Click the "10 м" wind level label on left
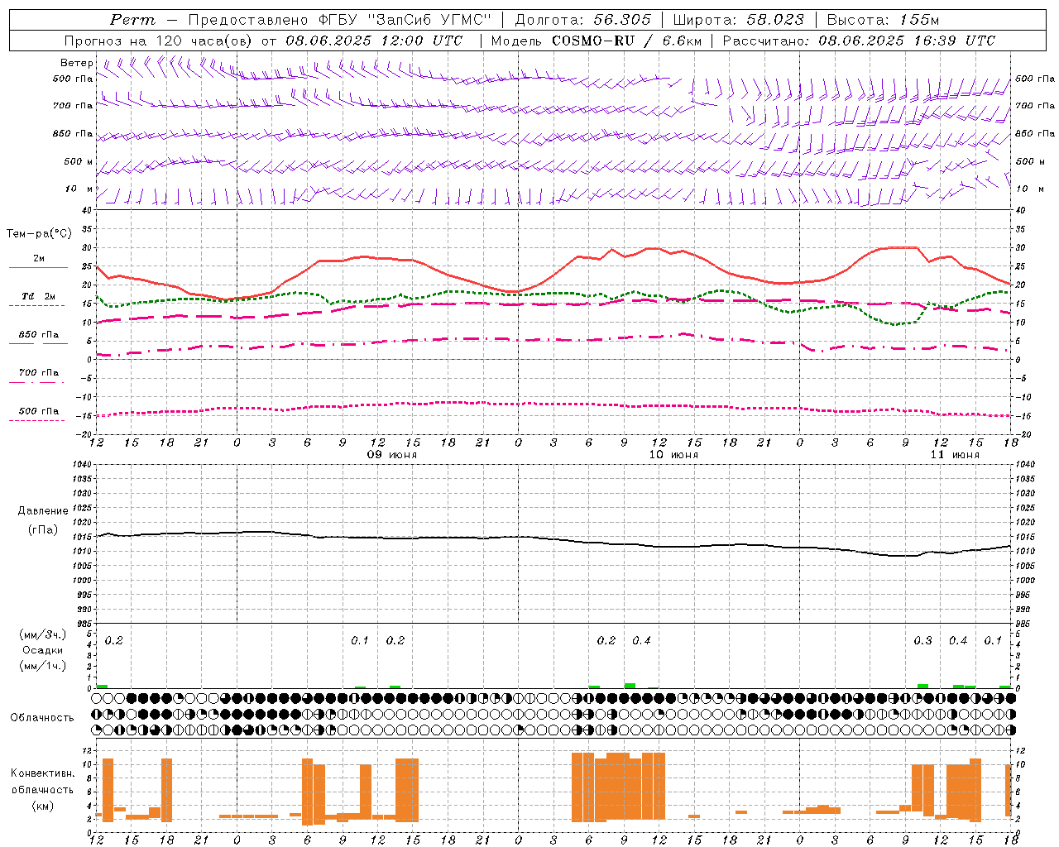 80,189
